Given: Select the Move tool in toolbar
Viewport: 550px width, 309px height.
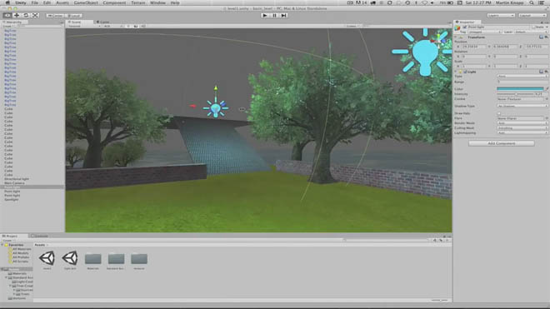Looking at the screenshot, I should [17, 16].
